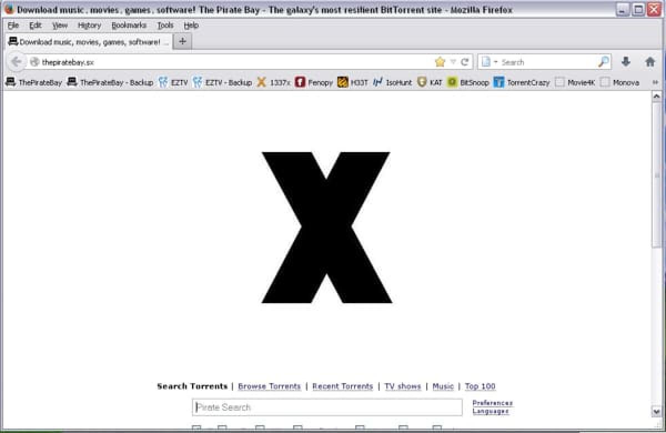666x433 pixels.
Task: Browse Torrents via the link
Action: click(269, 386)
